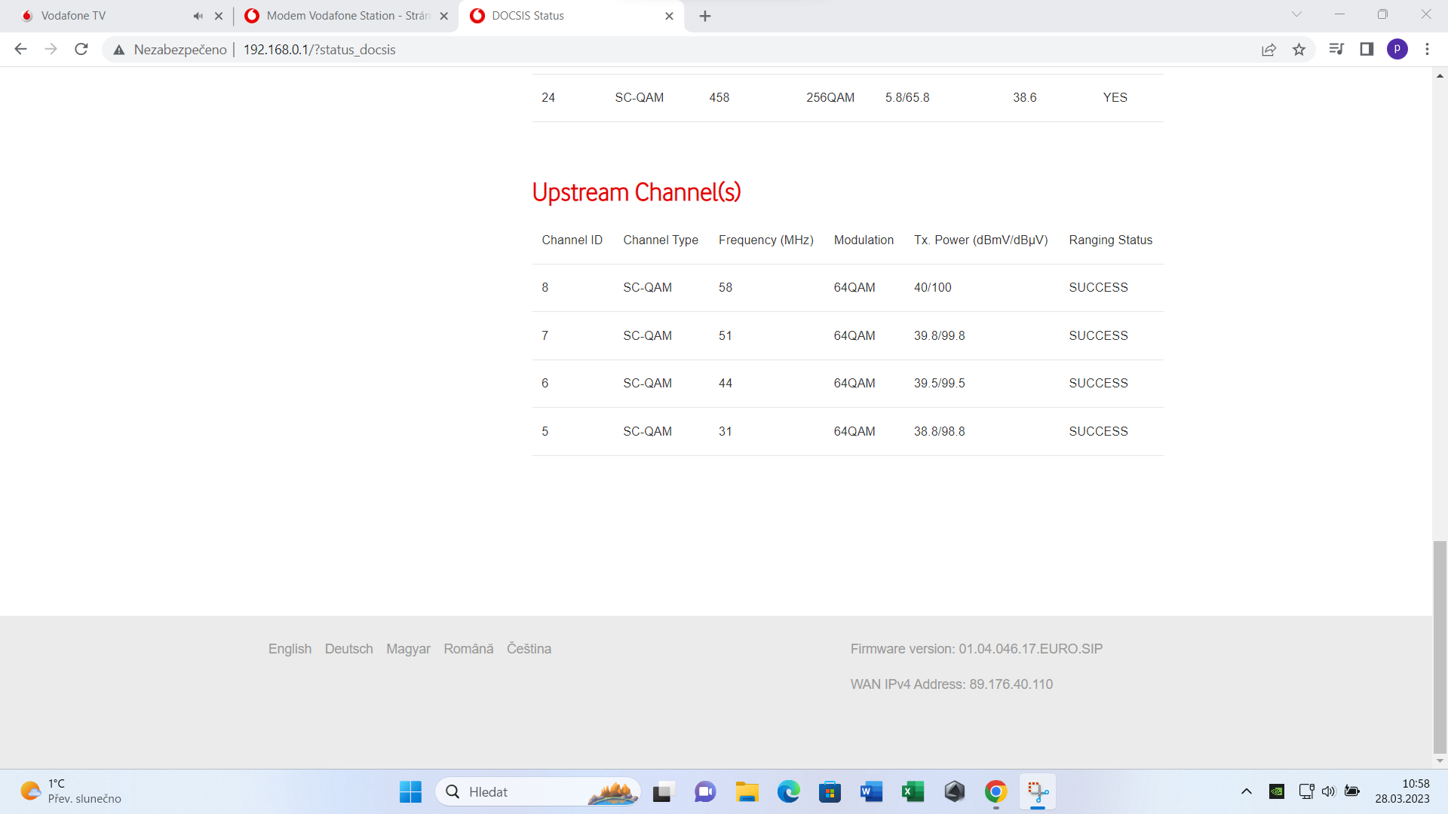Click the taskbar Hledat search box
Screen dimensions: 1448x814
click(538, 792)
